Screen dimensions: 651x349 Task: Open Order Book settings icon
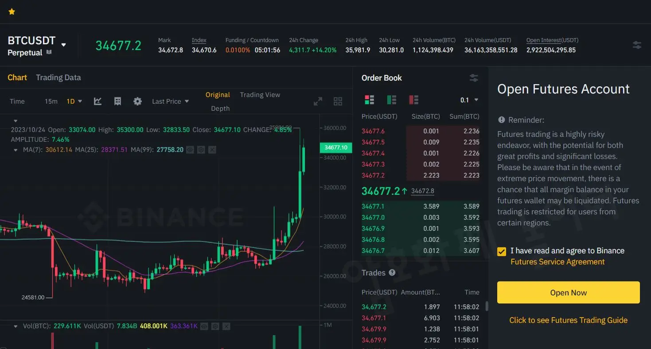coord(474,78)
